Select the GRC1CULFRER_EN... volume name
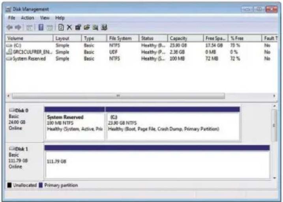283x202 pixels. 33,52
